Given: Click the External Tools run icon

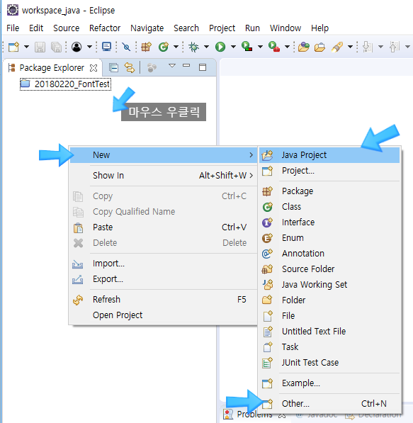Looking at the screenshot, I should pos(274,46).
